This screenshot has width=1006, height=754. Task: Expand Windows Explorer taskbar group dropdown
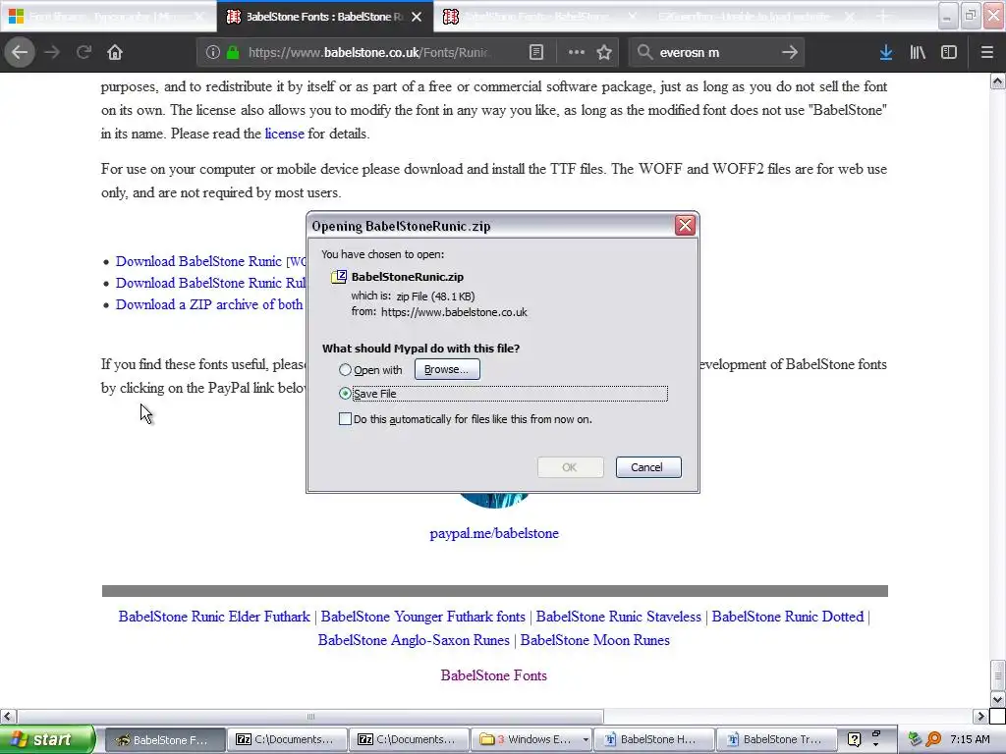586,740
